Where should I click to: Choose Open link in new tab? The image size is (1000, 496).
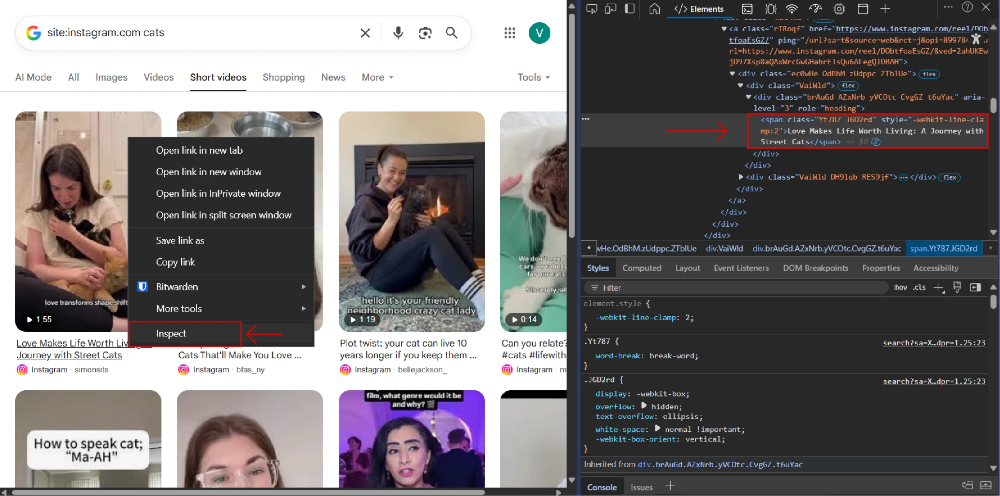[199, 150]
